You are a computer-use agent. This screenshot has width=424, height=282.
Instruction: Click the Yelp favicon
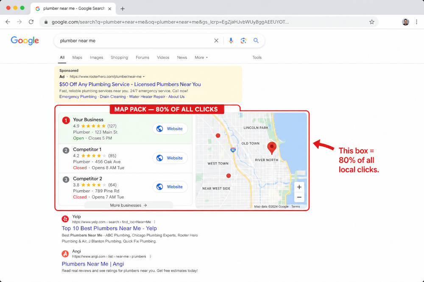[65, 219]
